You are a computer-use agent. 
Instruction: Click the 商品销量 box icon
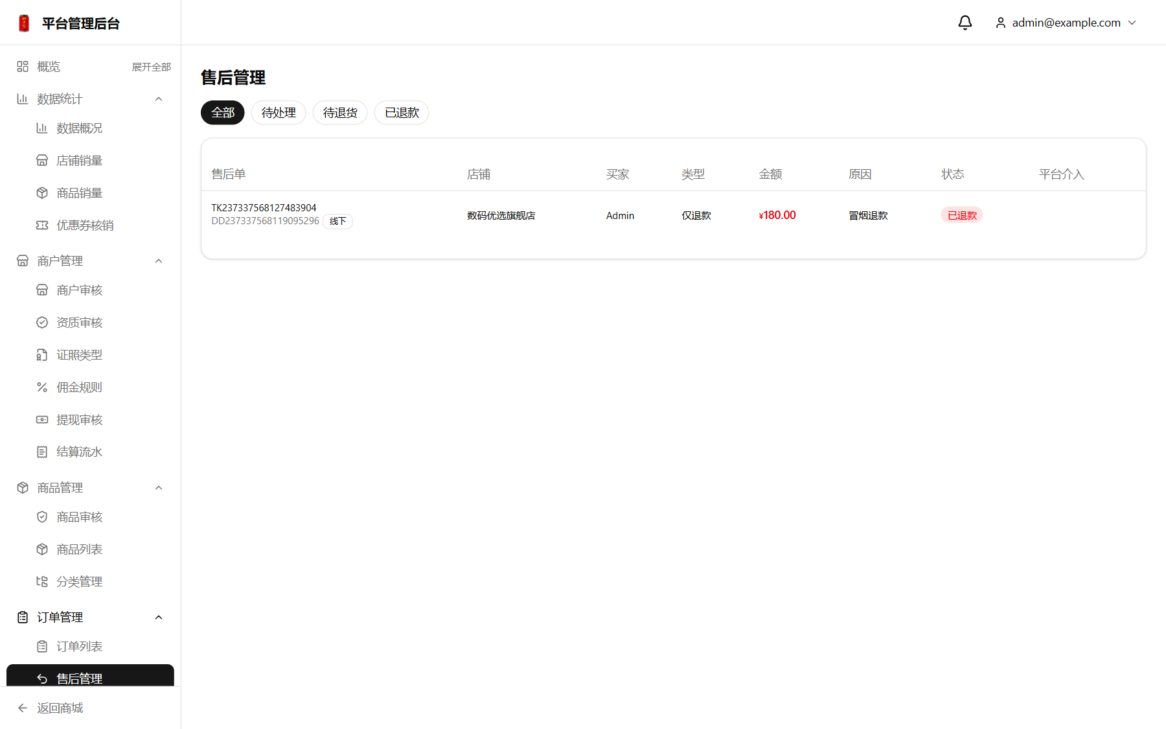[42, 193]
